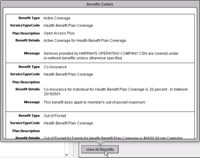
Task: Click the Benefits Details popup title
Action: pos(100,4)
